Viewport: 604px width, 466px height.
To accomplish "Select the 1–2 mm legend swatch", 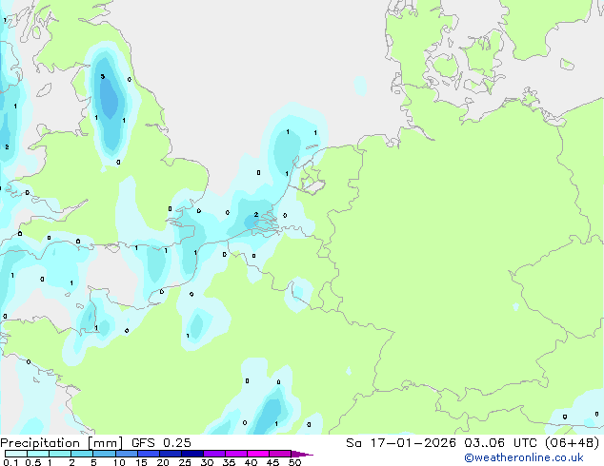I will coord(60,454).
